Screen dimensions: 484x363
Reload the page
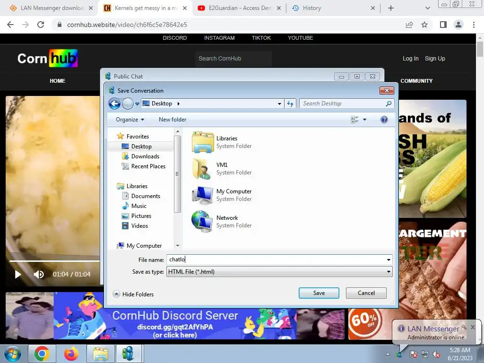[x=41, y=25]
